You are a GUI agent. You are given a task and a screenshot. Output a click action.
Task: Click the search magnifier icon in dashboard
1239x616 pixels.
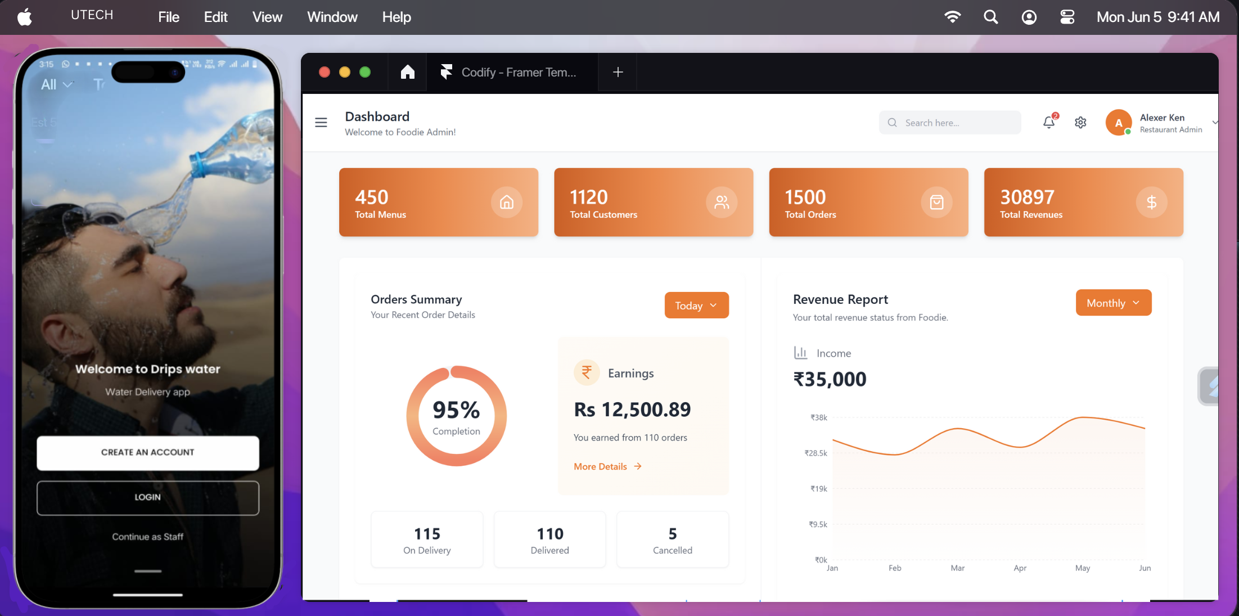pos(893,123)
